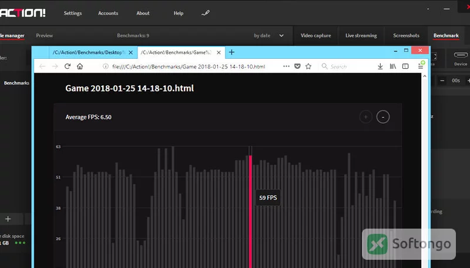
Task: Open the Settings menu in Action!
Action: [x=72, y=13]
